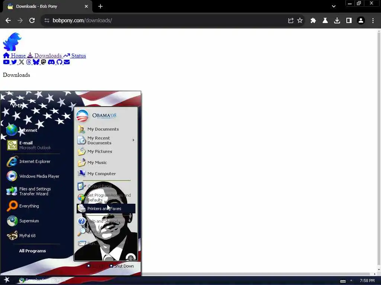Open Windows Media Player entry
This screenshot has height=285, width=381.
click(33, 176)
